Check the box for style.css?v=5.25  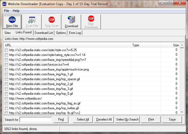6,50
